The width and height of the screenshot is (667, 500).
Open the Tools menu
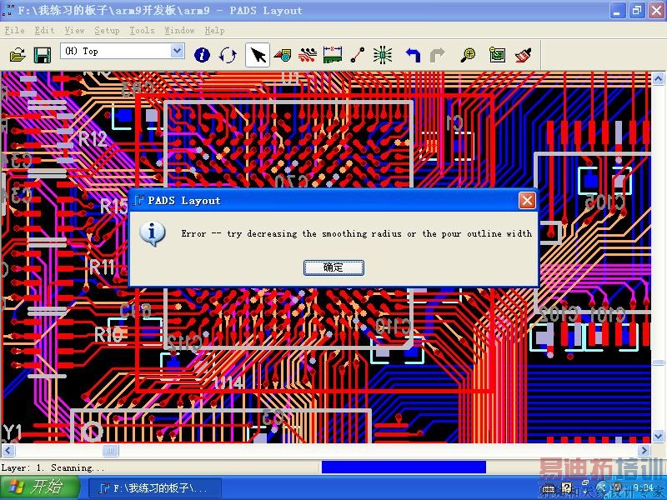coord(142,30)
